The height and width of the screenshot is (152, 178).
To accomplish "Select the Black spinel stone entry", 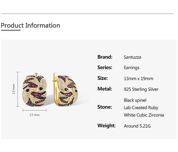I will [135, 100].
